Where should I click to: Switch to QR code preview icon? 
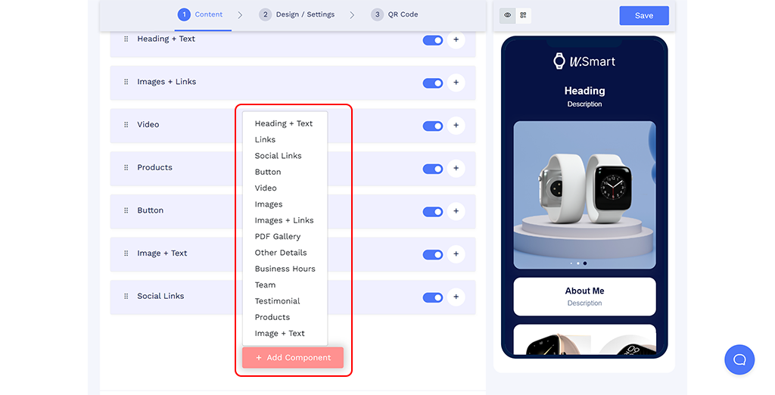coord(523,15)
